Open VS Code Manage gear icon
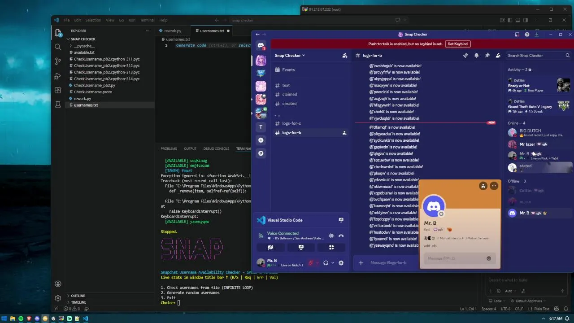Viewport: 574px width, 323px height. 58,298
